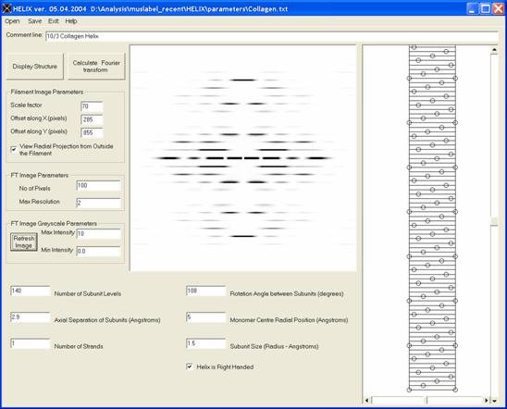Open the Open menu
This screenshot has width=507, height=409.
click(x=12, y=21)
